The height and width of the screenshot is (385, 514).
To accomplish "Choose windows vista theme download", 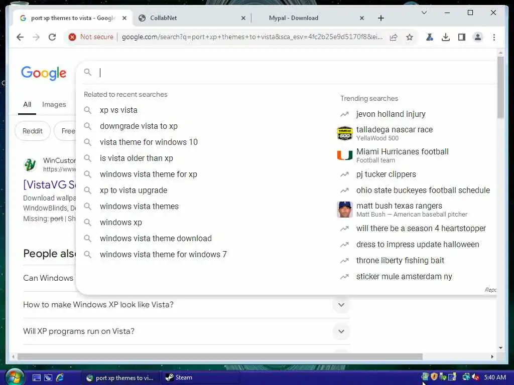I will click(x=156, y=239).
